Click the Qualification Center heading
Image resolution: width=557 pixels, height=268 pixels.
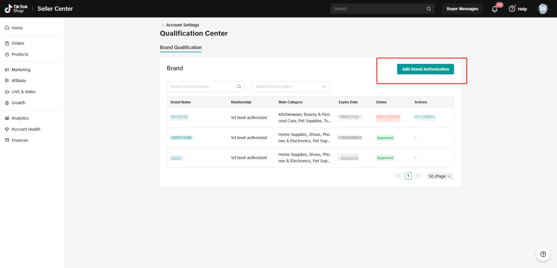click(194, 33)
